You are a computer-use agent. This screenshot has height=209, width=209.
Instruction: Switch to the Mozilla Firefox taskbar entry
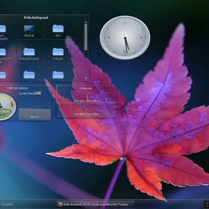tap(96, 204)
